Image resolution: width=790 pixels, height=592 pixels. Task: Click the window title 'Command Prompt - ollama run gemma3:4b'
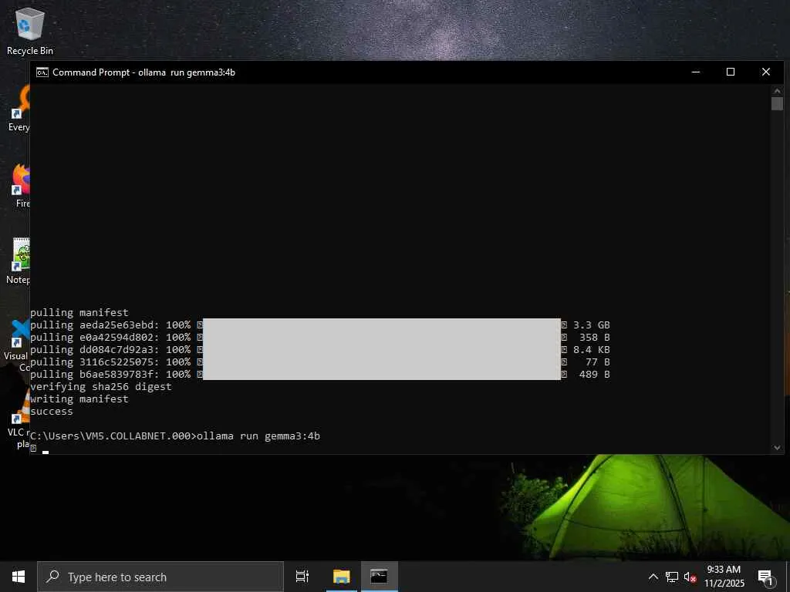point(143,72)
